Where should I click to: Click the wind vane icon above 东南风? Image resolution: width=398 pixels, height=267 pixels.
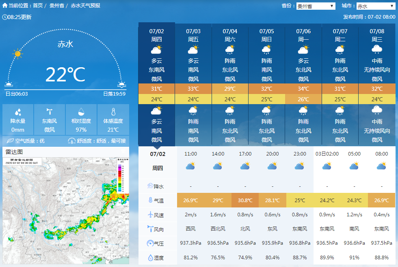point(50,111)
